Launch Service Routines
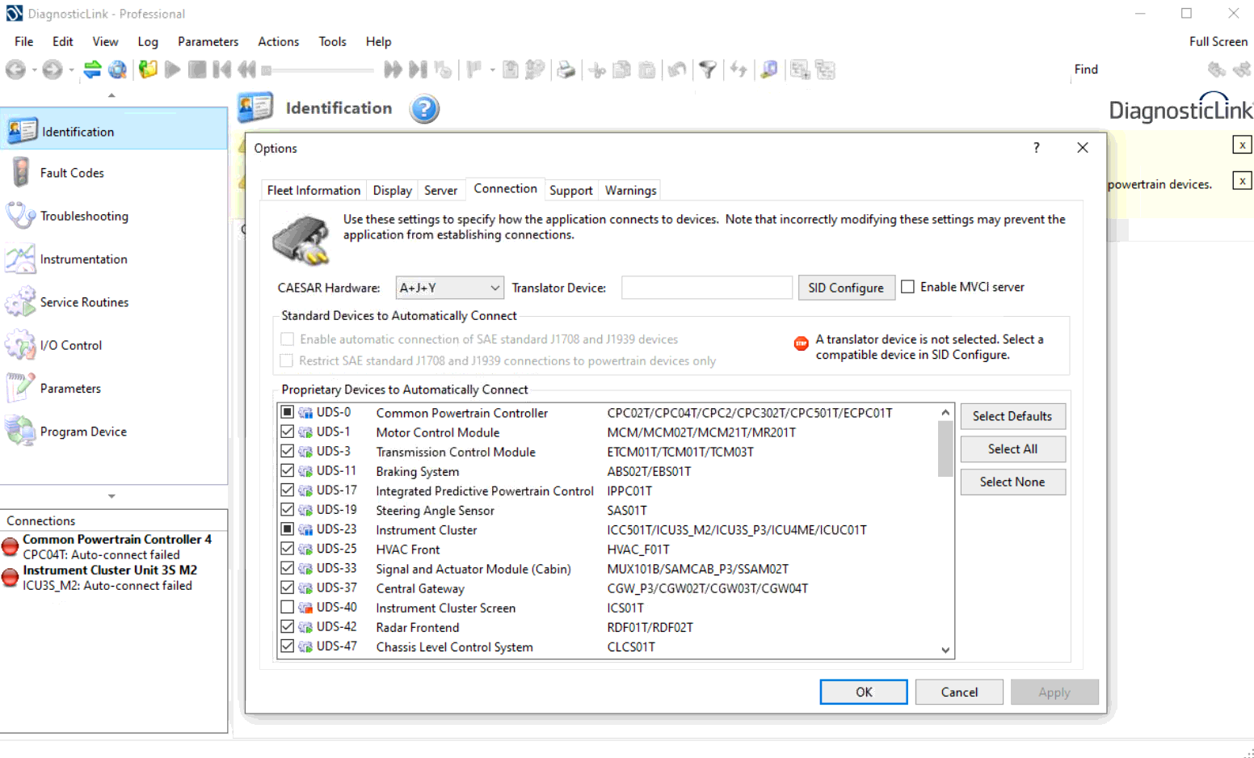1254x758 pixels. [84, 301]
